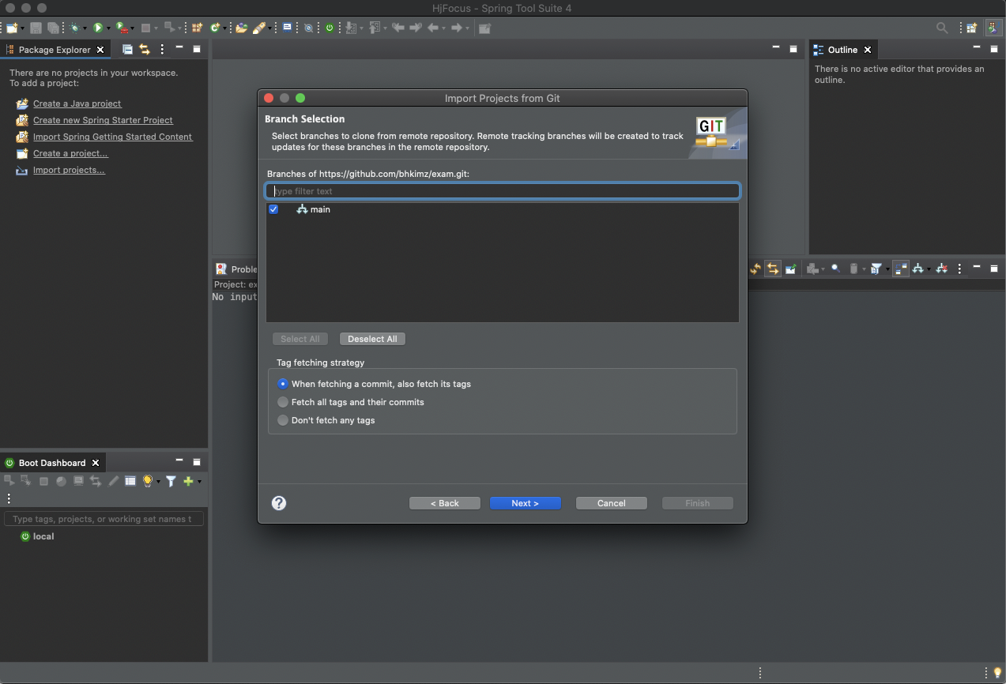The image size is (1006, 684).
Task: Click the Cancel button in dialog
Action: (x=612, y=503)
